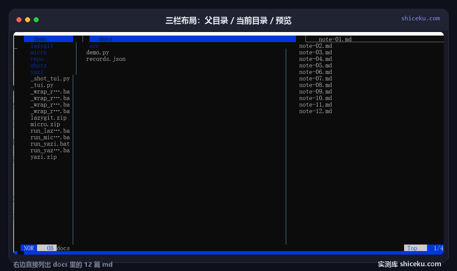Select file _shot_tui.py
Viewport: 457px width, 271px height.
(50, 79)
